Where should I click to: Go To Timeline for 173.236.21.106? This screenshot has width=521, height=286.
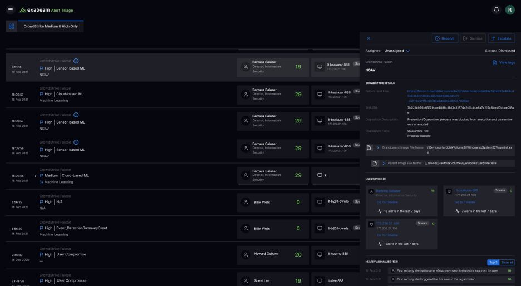pos(387,235)
